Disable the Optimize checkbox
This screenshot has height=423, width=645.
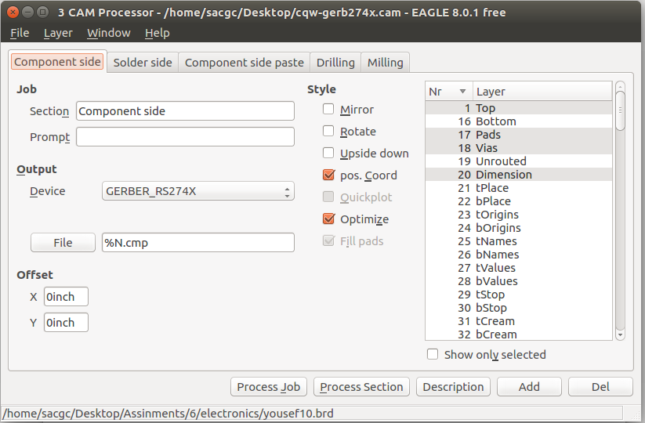tap(328, 219)
